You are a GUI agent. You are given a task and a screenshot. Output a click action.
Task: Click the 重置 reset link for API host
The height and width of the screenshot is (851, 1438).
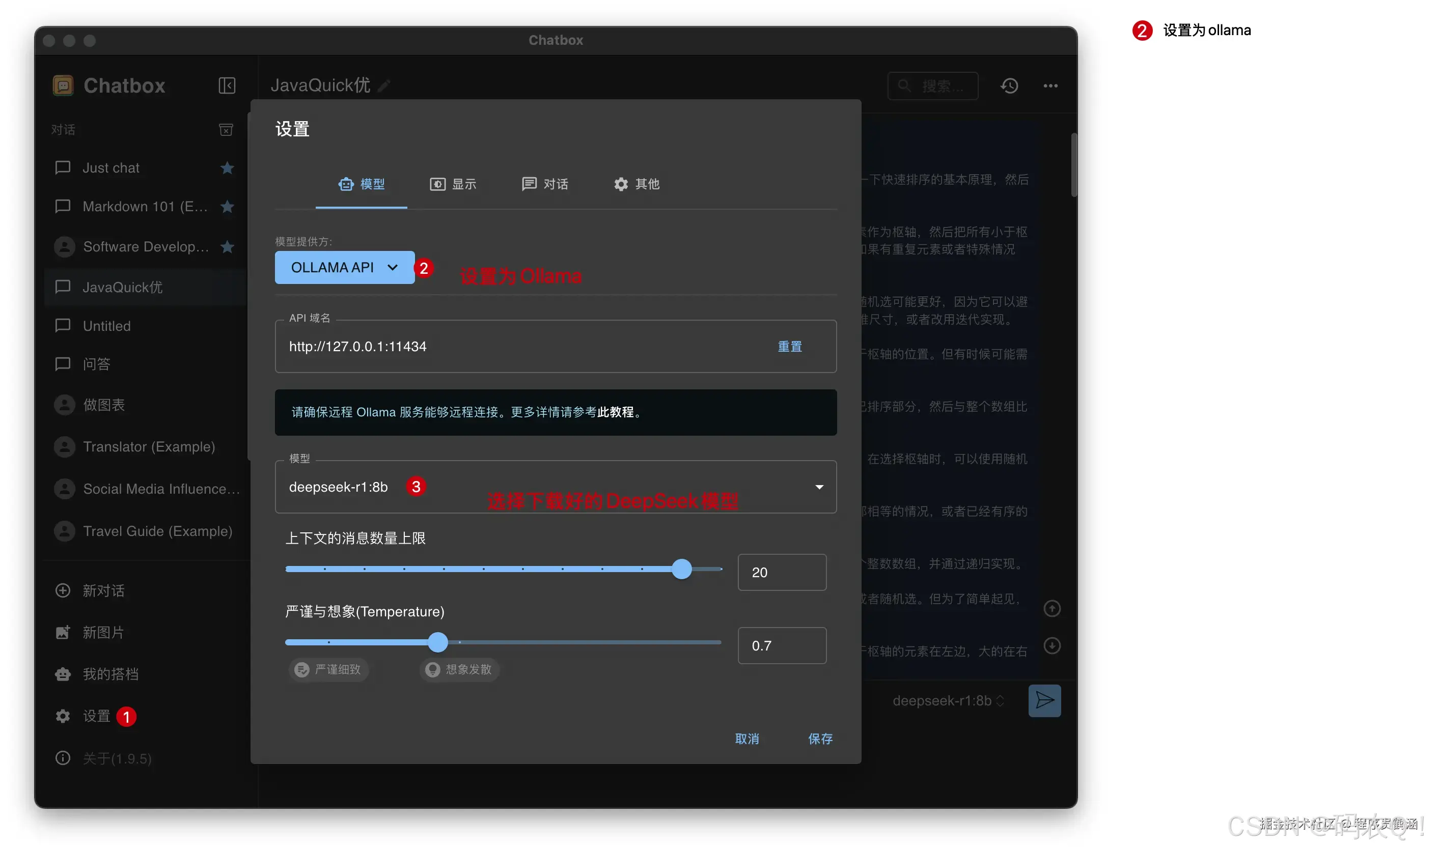(789, 347)
